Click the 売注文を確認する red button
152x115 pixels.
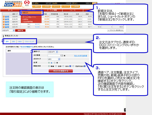(61, 71)
